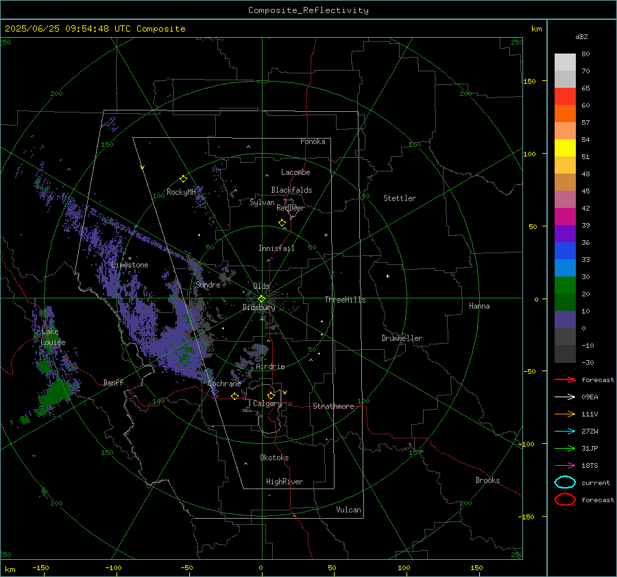
Task: Click the magenta 18TS arrow icon
Action: point(565,466)
